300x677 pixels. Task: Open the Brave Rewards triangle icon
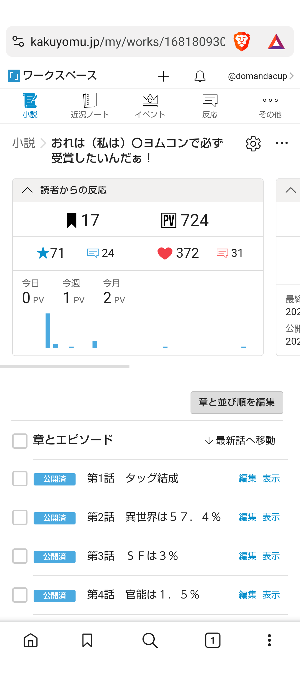click(276, 42)
